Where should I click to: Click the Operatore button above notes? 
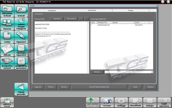[x=57, y=19]
